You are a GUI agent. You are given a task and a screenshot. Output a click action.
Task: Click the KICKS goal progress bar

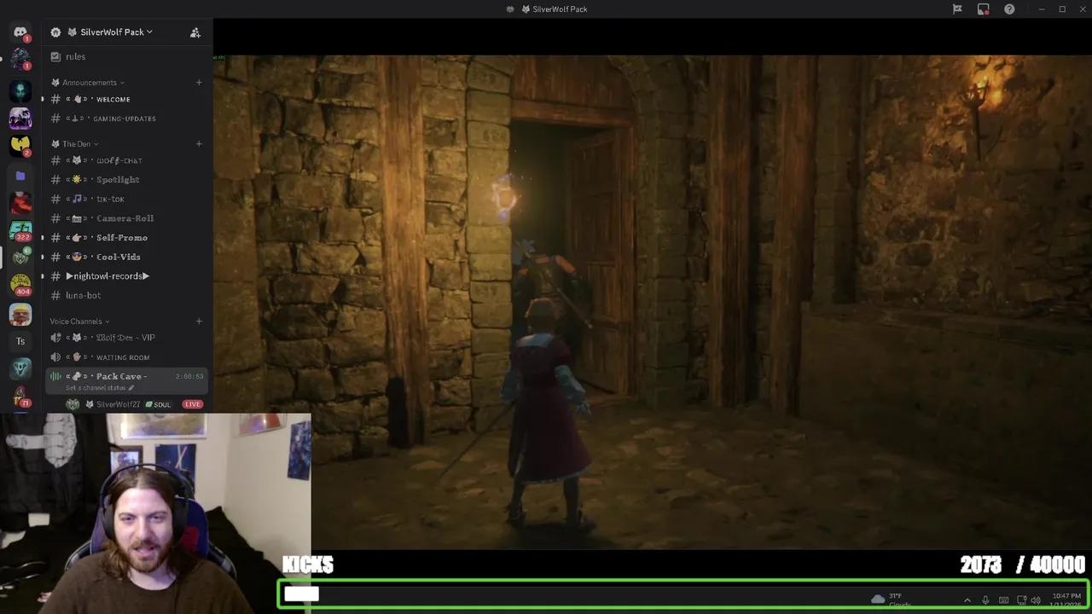tap(682, 594)
